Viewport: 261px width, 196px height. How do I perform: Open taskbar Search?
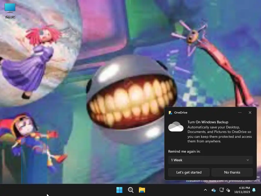(x=131, y=190)
